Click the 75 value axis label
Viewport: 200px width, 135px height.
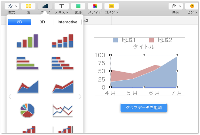(x=101, y=63)
